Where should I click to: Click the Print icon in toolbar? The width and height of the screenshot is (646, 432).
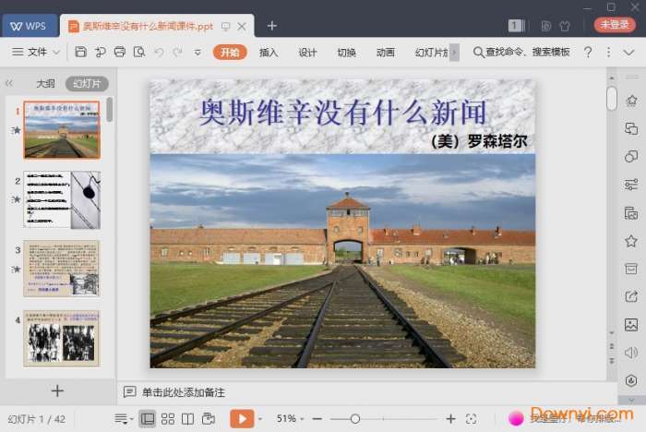119,53
